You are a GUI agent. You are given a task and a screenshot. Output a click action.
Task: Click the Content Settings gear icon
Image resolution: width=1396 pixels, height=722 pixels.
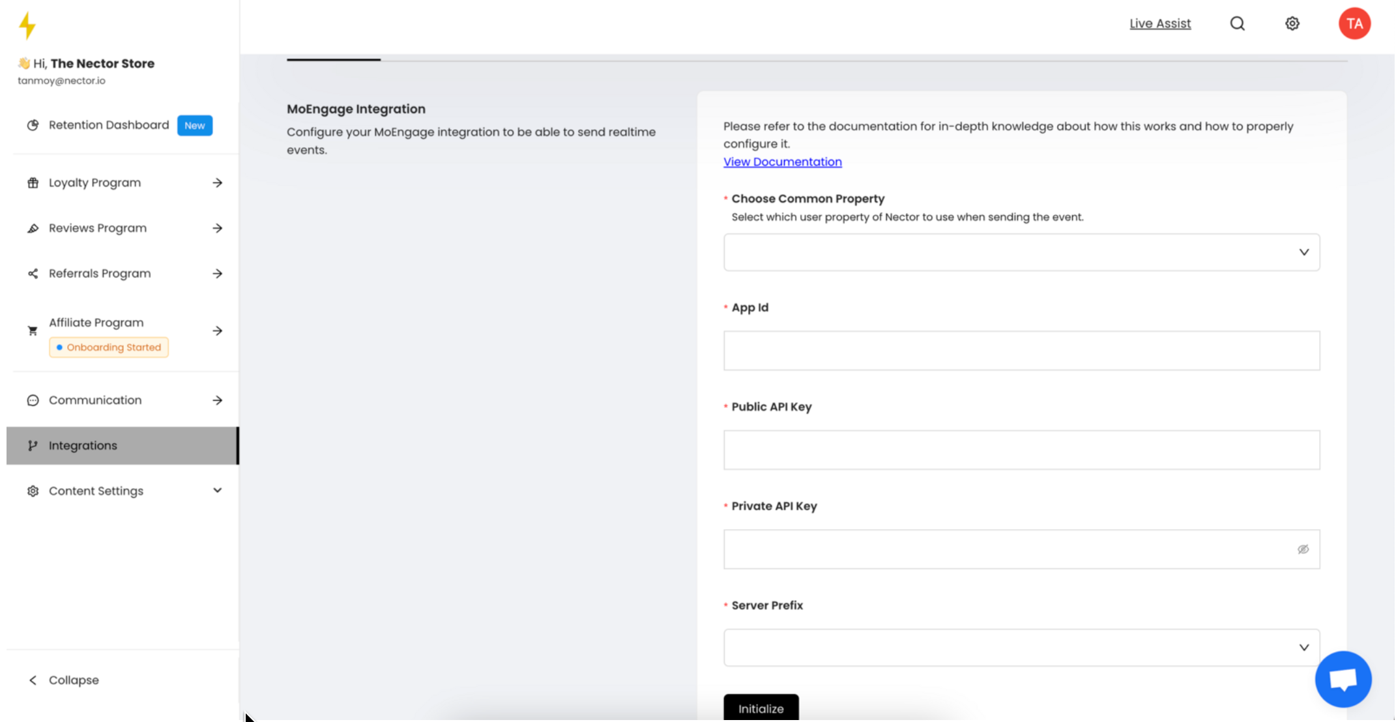tap(33, 491)
